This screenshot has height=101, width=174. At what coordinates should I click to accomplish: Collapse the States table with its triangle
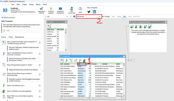pyautogui.click(x=48, y=22)
